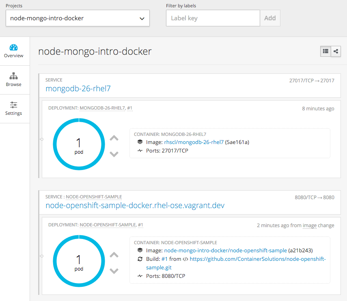Image resolution: width=347 pixels, height=301 pixels.
Task: Open MONGODB-26-RHEL7 deployment link
Action: [x=102, y=108]
